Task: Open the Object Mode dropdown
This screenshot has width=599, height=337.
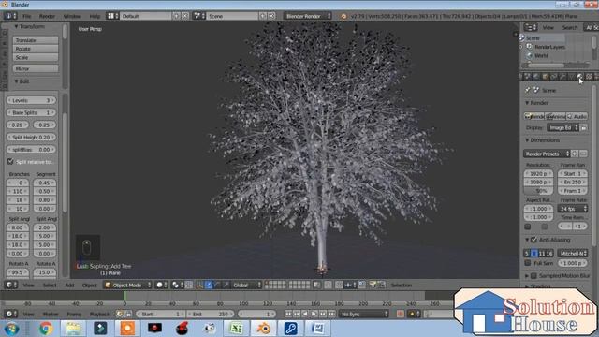Action: pos(127,285)
